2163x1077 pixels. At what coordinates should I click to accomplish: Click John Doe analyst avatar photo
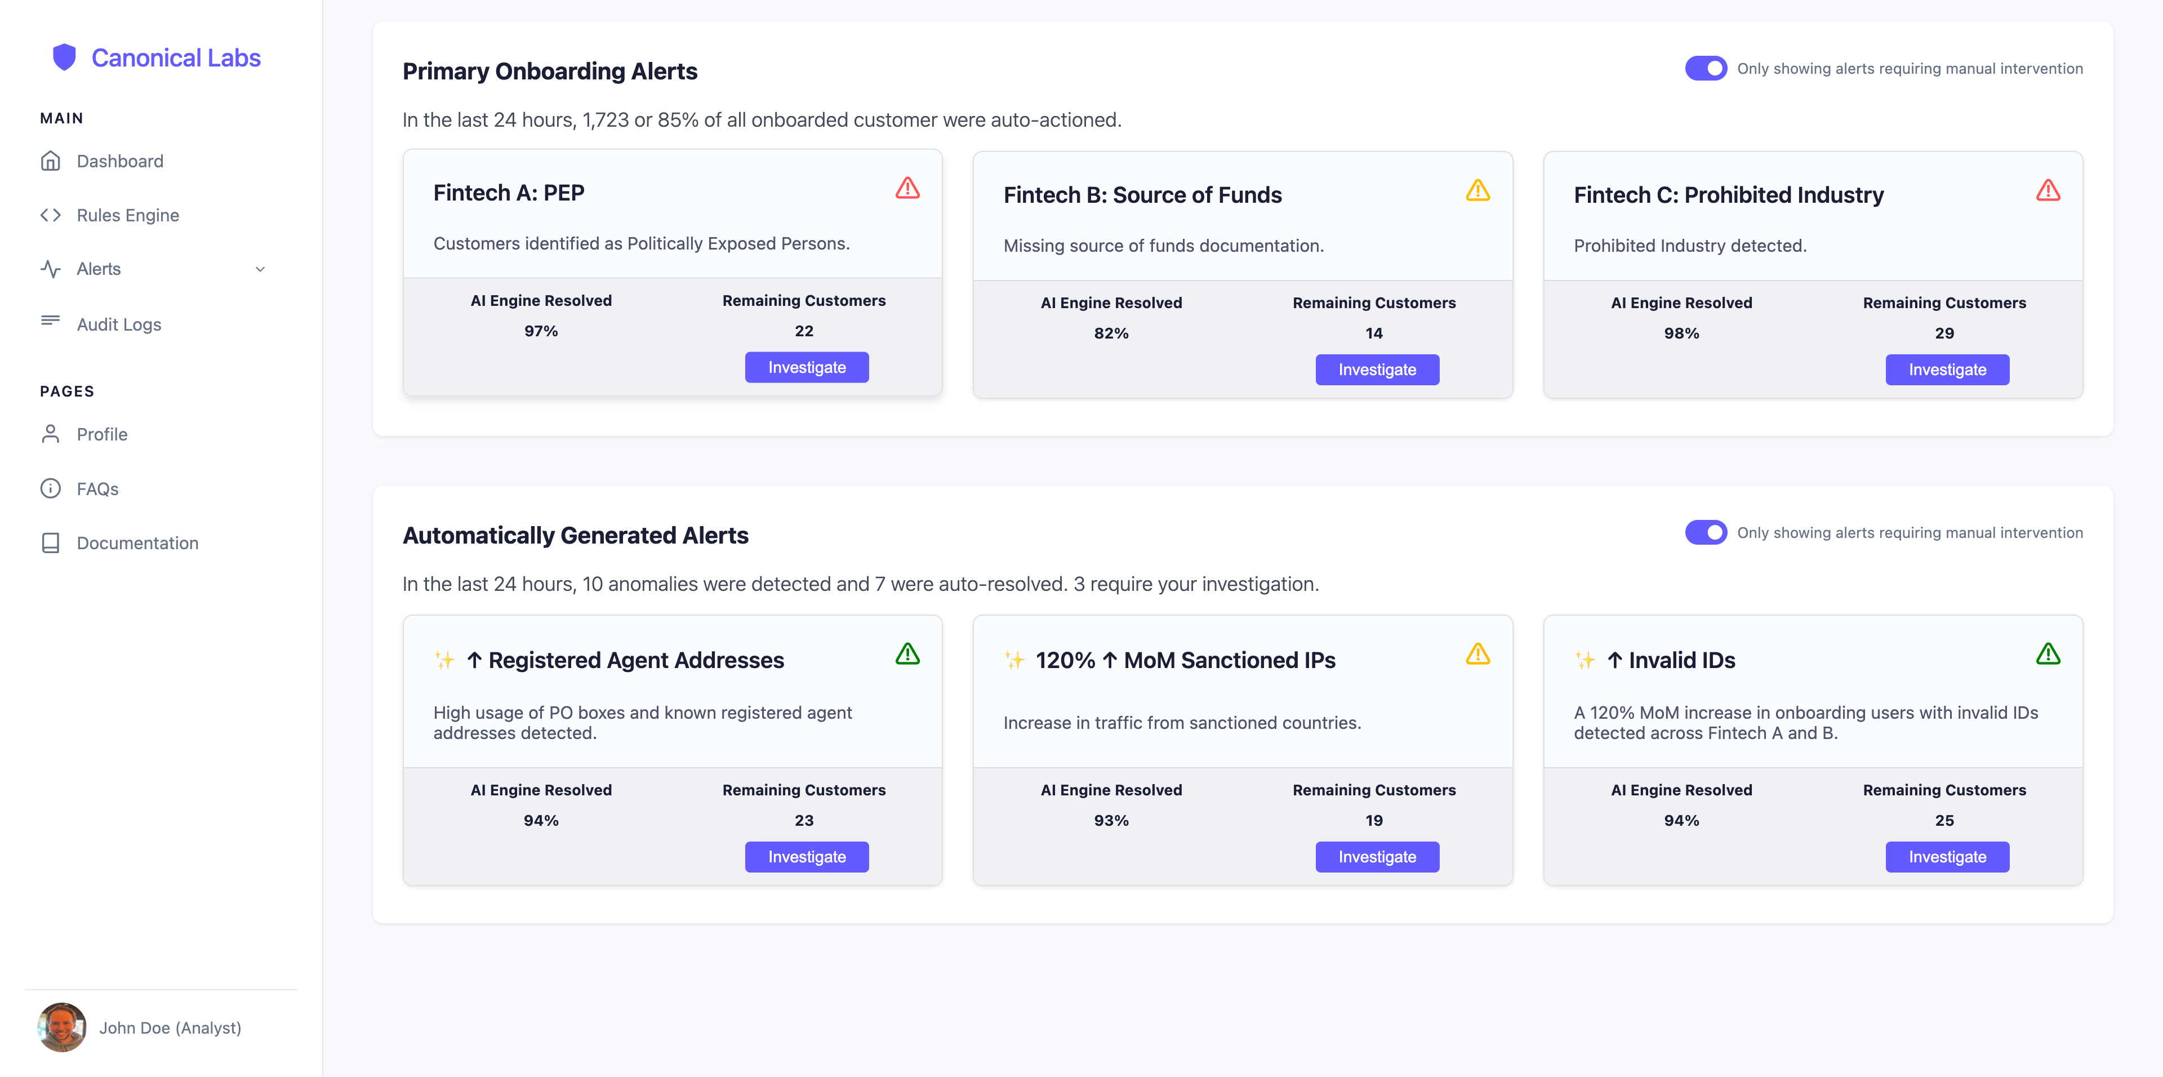[62, 1027]
